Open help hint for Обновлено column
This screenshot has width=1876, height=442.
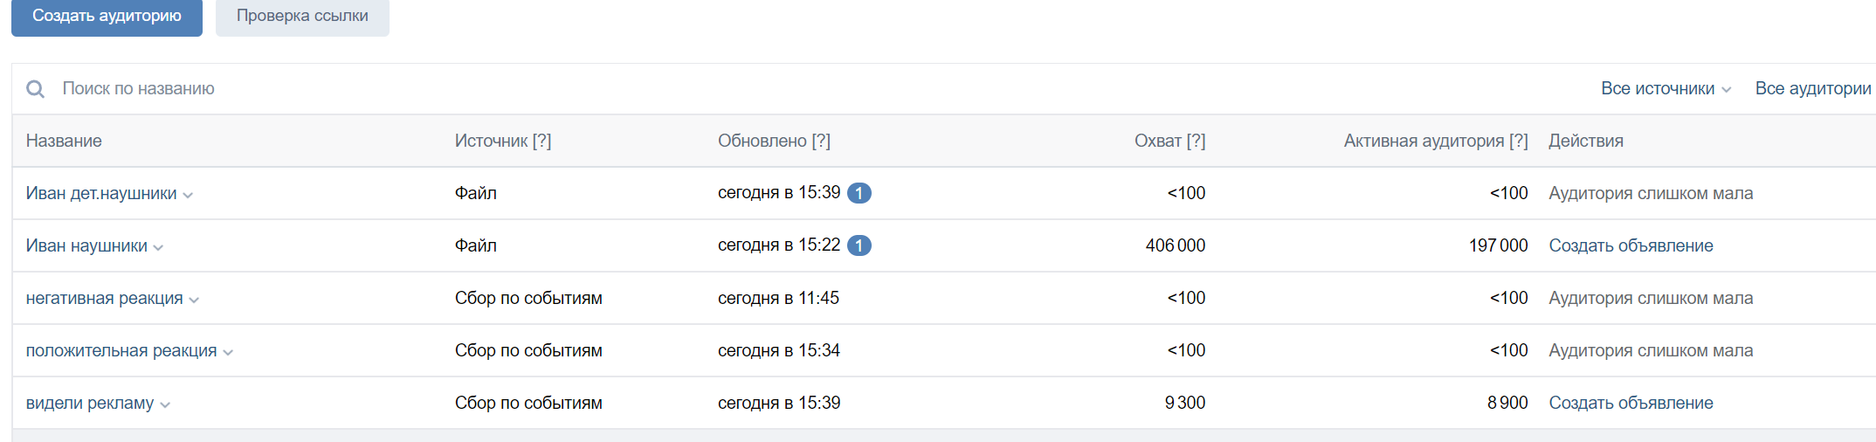(821, 141)
